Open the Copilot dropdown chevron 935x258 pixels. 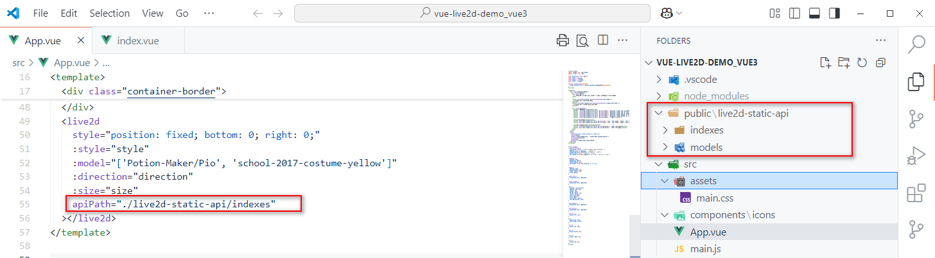pos(679,13)
